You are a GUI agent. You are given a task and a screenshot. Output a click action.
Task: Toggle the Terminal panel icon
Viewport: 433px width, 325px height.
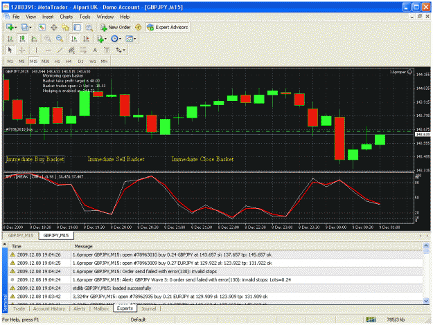click(77, 27)
